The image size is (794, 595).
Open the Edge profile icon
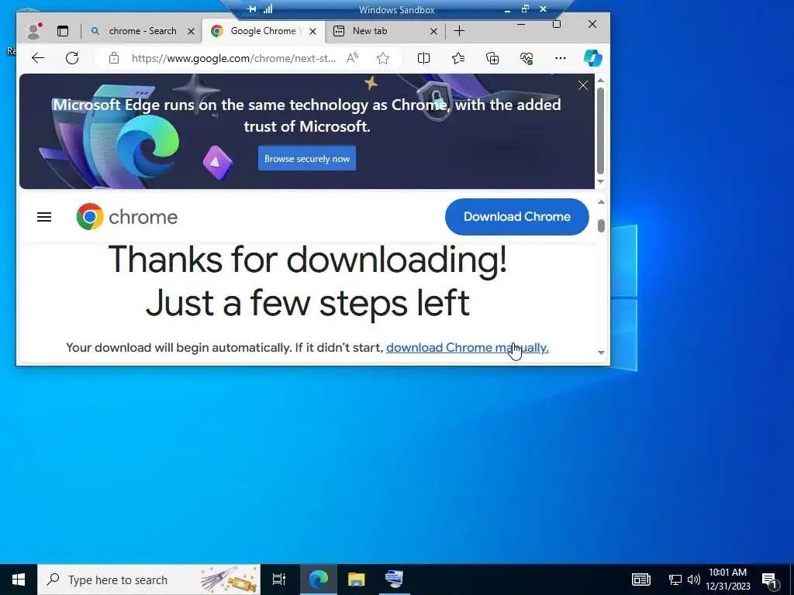34,31
